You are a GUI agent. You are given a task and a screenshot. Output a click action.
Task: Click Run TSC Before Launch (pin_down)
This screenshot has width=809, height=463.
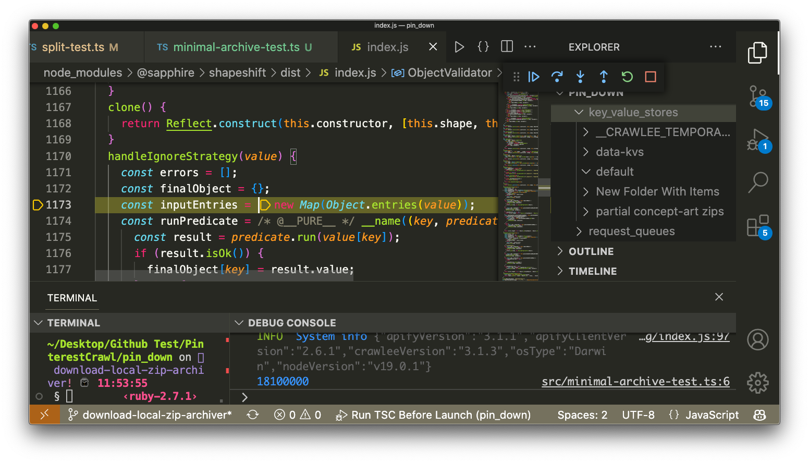(x=433, y=415)
